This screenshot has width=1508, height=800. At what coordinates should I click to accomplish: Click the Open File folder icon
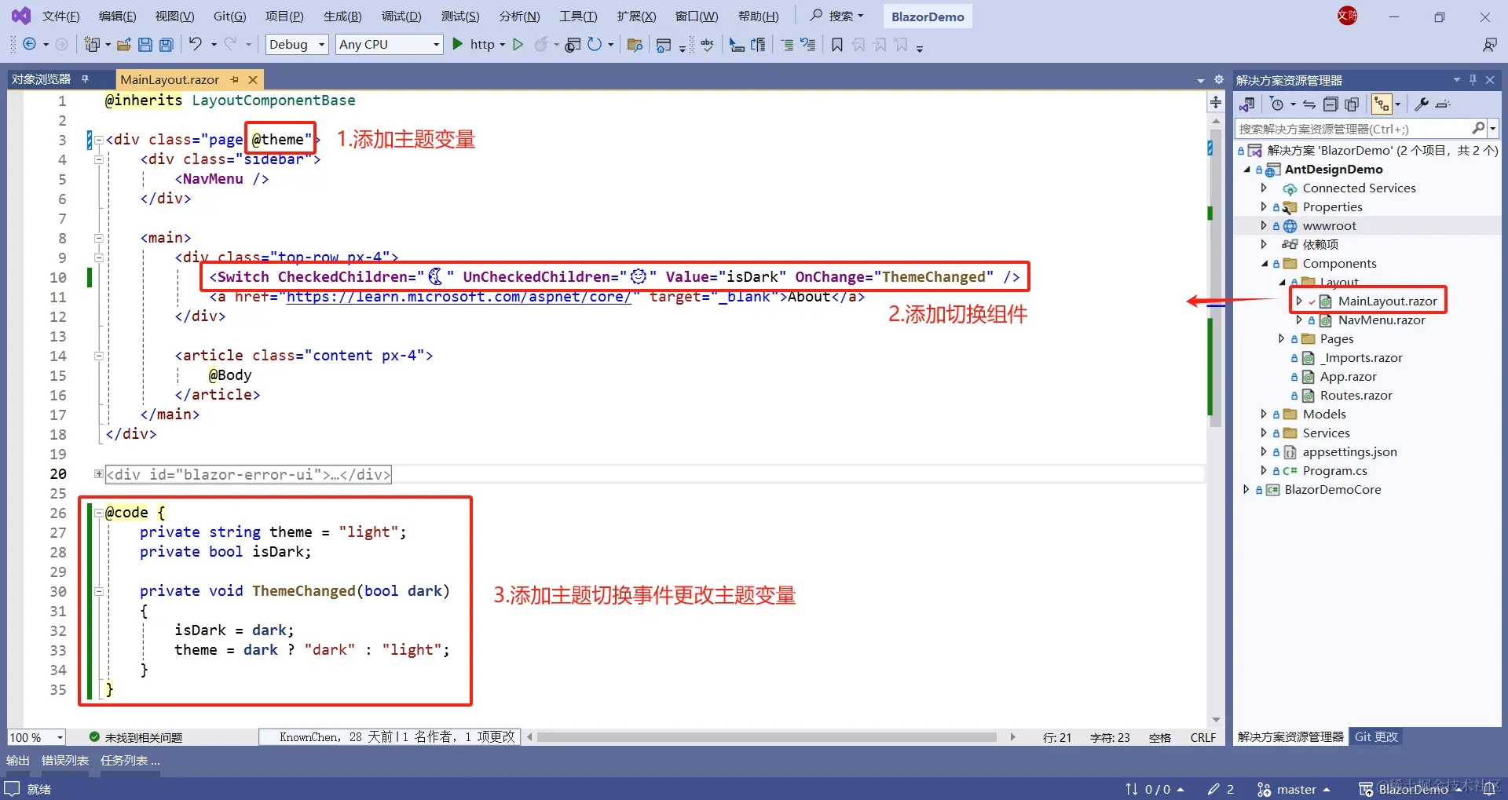124,45
